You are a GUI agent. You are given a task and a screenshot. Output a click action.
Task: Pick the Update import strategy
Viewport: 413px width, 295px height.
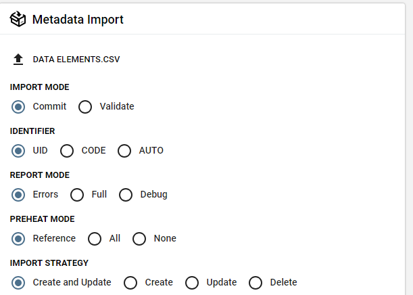point(192,283)
